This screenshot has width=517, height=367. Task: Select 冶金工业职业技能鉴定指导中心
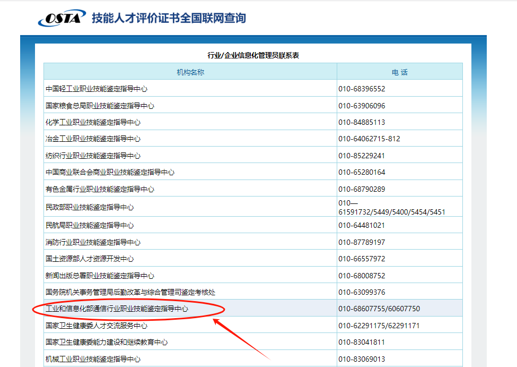[93, 139]
